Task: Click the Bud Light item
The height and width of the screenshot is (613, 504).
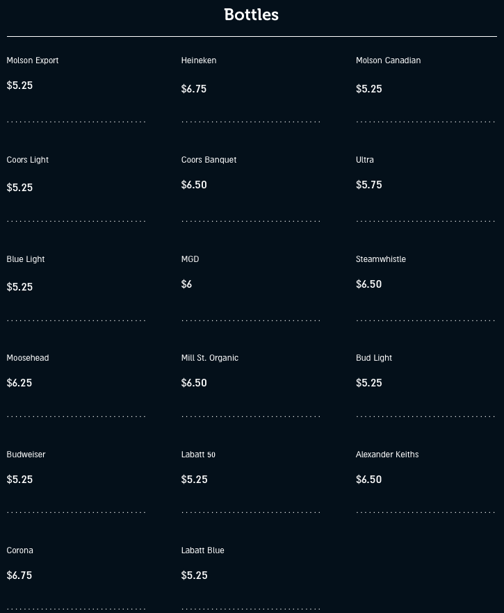Action: pos(374,358)
